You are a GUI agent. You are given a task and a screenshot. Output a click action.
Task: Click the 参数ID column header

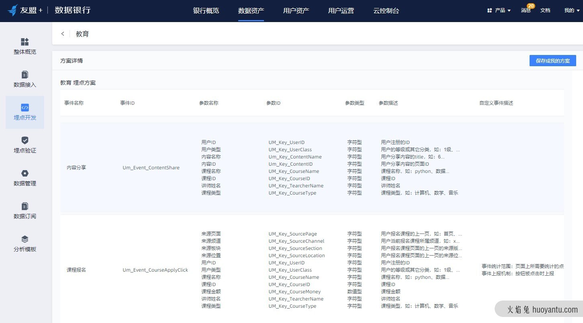tap(273, 103)
